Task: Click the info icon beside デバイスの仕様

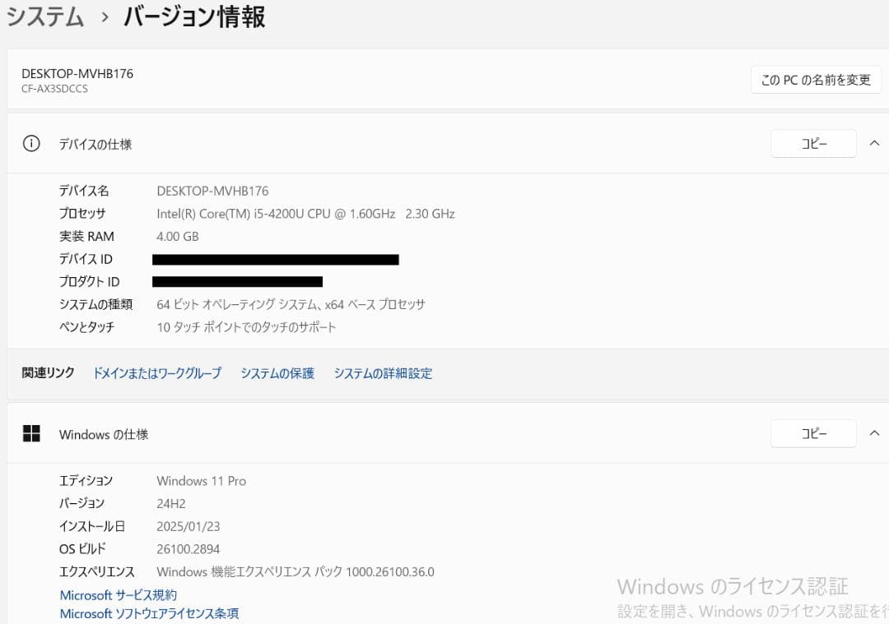Action: pos(31,144)
